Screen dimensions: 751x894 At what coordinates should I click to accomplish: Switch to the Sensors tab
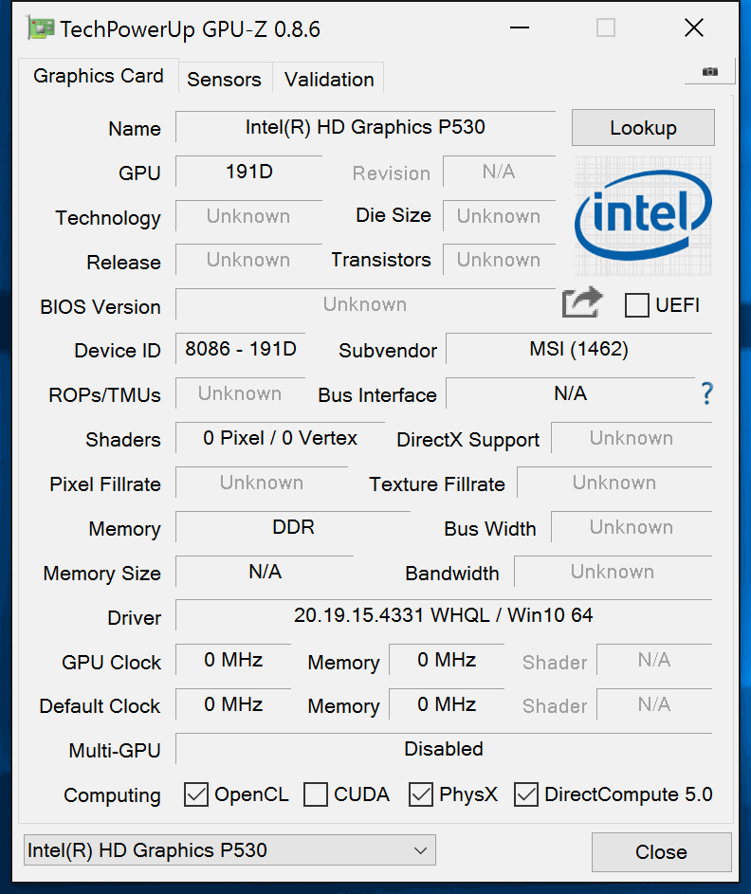point(224,80)
